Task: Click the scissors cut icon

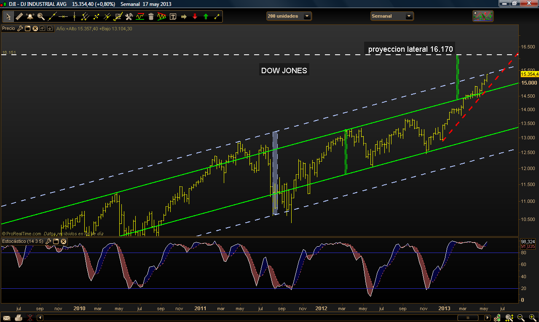Action: point(29,318)
